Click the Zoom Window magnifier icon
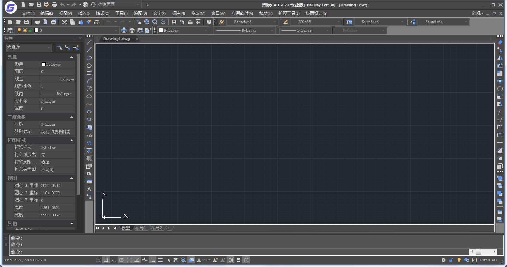Viewport: 507px width, 267px height. point(155,22)
